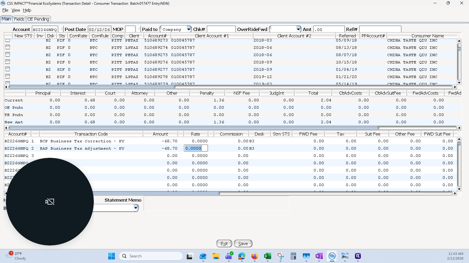Viewport: 469px width, 263px height.
Task: Click the Exit button
Action: (224, 244)
